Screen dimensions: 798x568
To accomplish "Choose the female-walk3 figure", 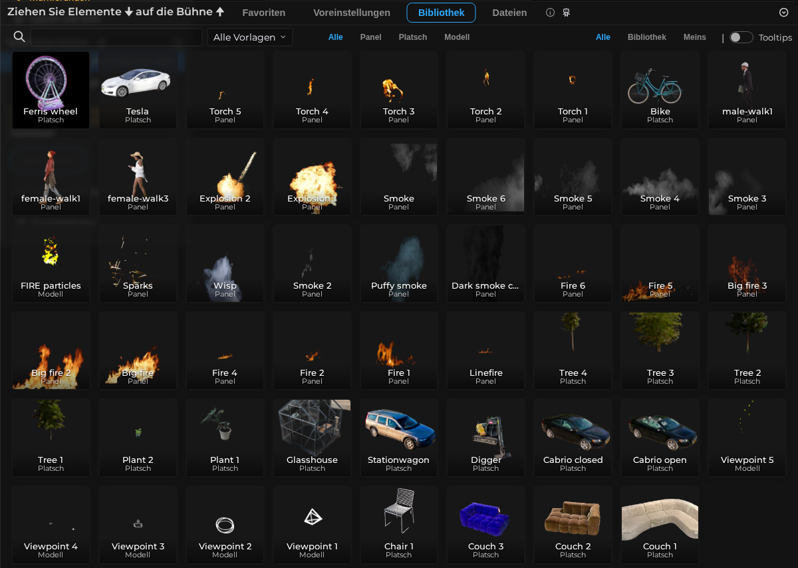I will (x=138, y=177).
